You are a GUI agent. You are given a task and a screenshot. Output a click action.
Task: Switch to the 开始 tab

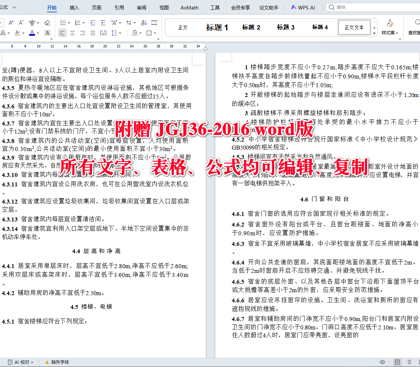click(x=52, y=8)
